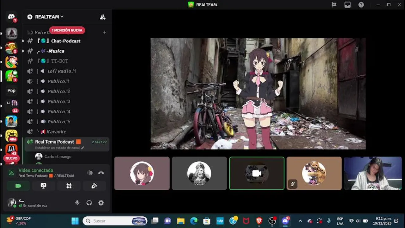The width and height of the screenshot is (405, 228).
Task: Open Discord direct messages home
Action: (x=11, y=17)
